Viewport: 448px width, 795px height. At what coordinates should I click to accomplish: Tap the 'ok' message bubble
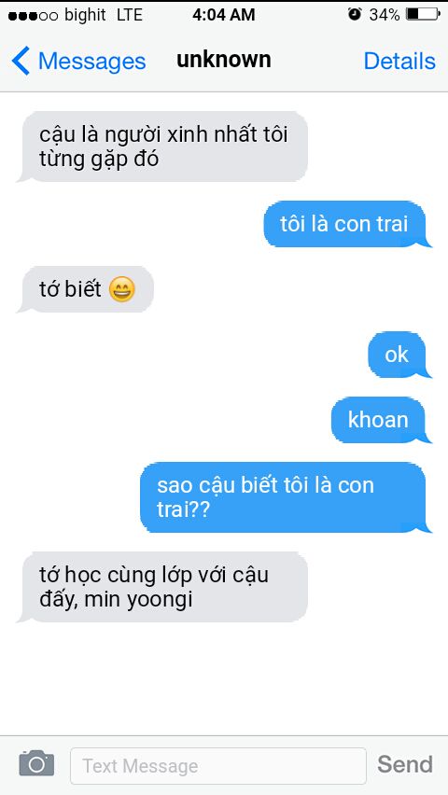pos(399,355)
